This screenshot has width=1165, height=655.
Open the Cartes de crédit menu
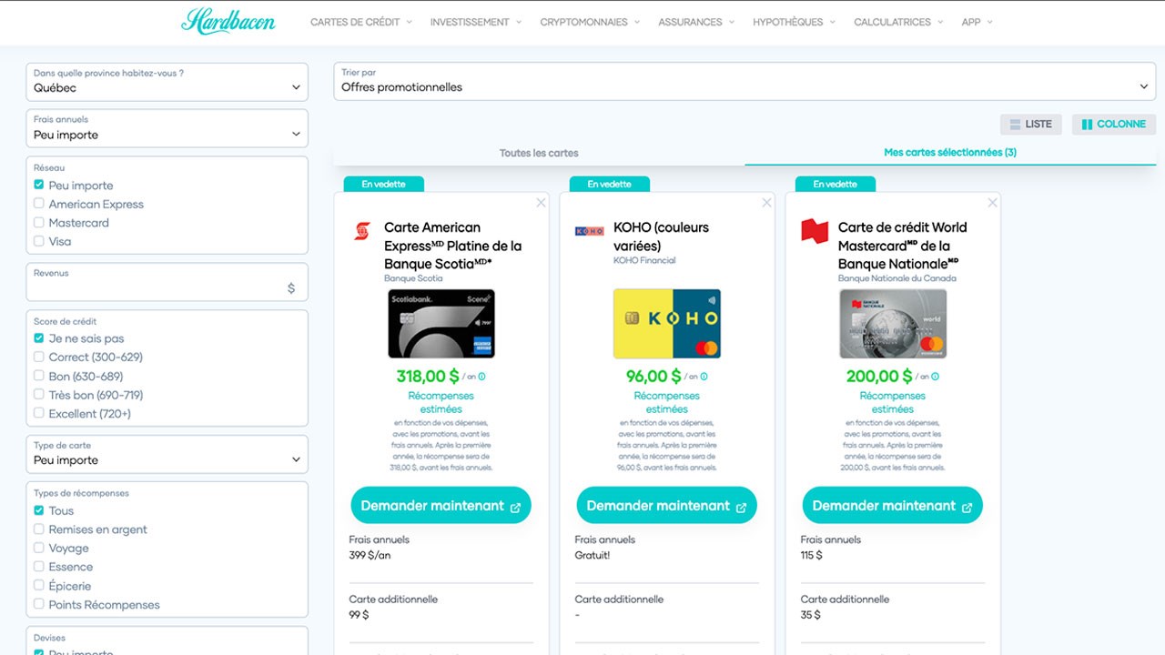tap(360, 22)
